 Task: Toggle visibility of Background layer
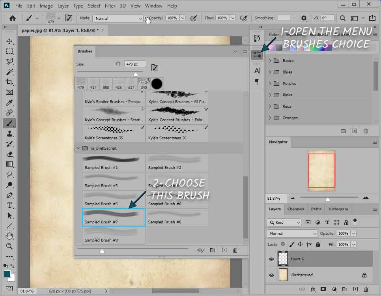pyautogui.click(x=271, y=275)
